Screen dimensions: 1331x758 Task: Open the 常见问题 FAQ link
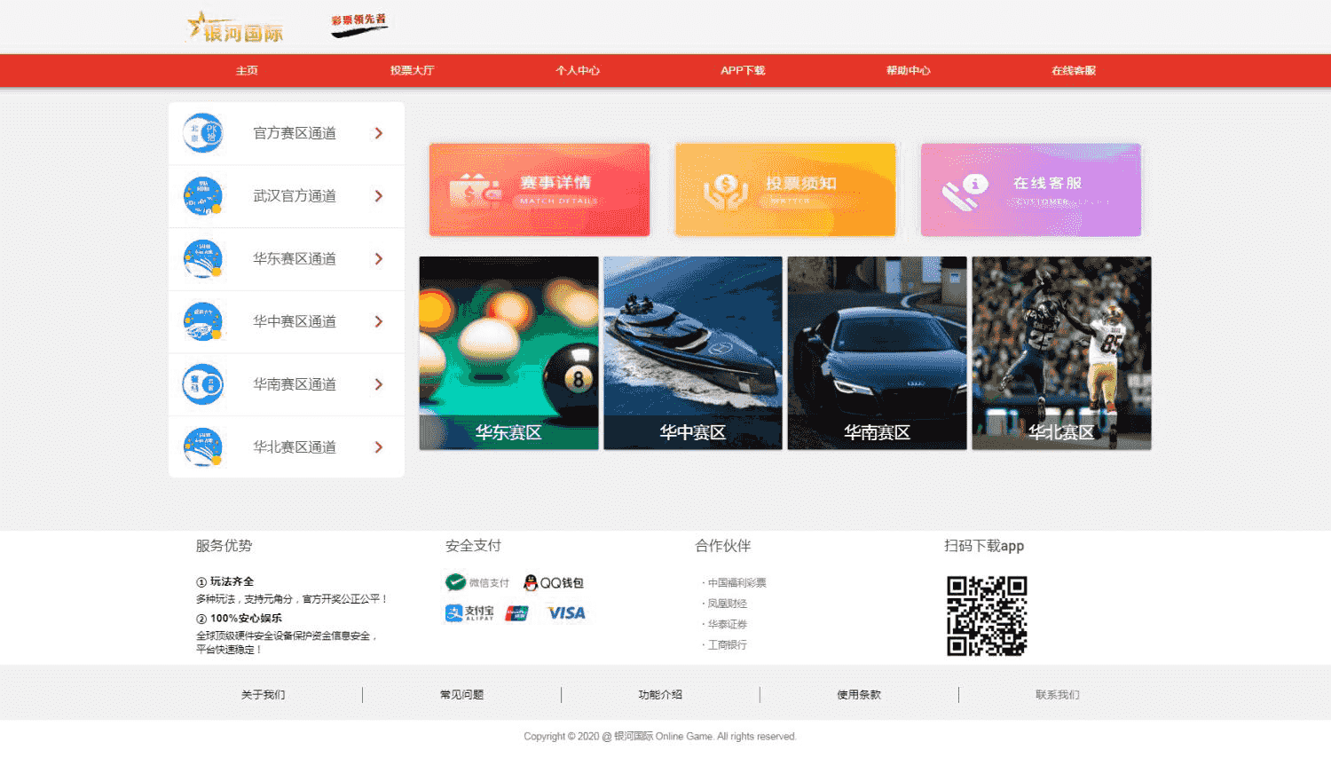[x=460, y=695]
